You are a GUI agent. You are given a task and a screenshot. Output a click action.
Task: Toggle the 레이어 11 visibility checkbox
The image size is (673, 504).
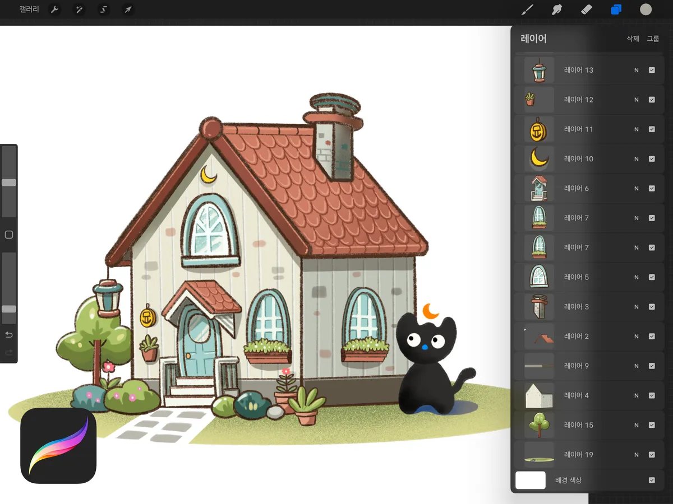coord(652,129)
